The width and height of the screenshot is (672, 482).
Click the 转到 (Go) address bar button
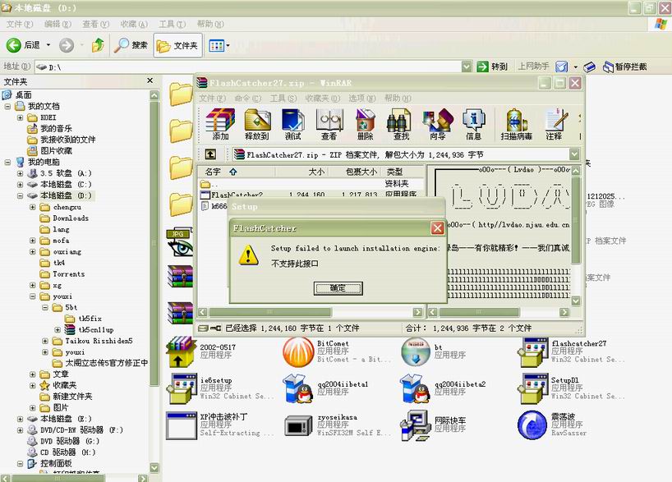[x=492, y=67]
